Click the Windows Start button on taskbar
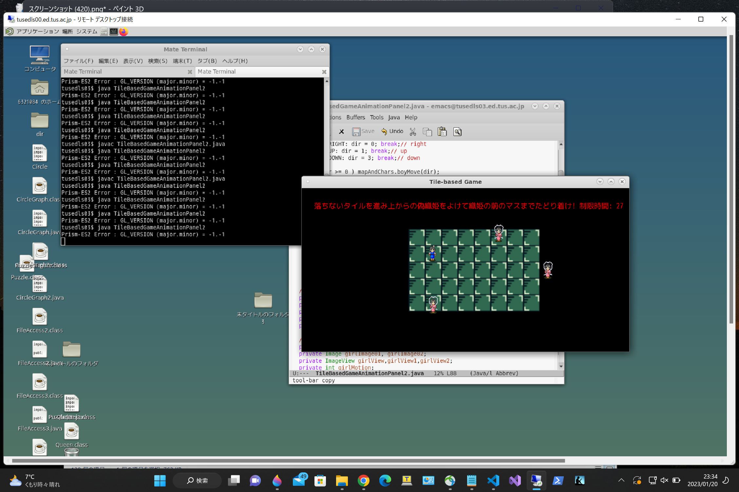Screen dimensions: 739x492 click(x=160, y=480)
